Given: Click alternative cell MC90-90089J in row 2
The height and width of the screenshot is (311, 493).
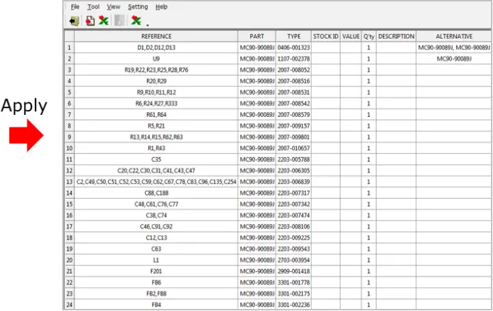Looking at the screenshot, I should pos(454,59).
